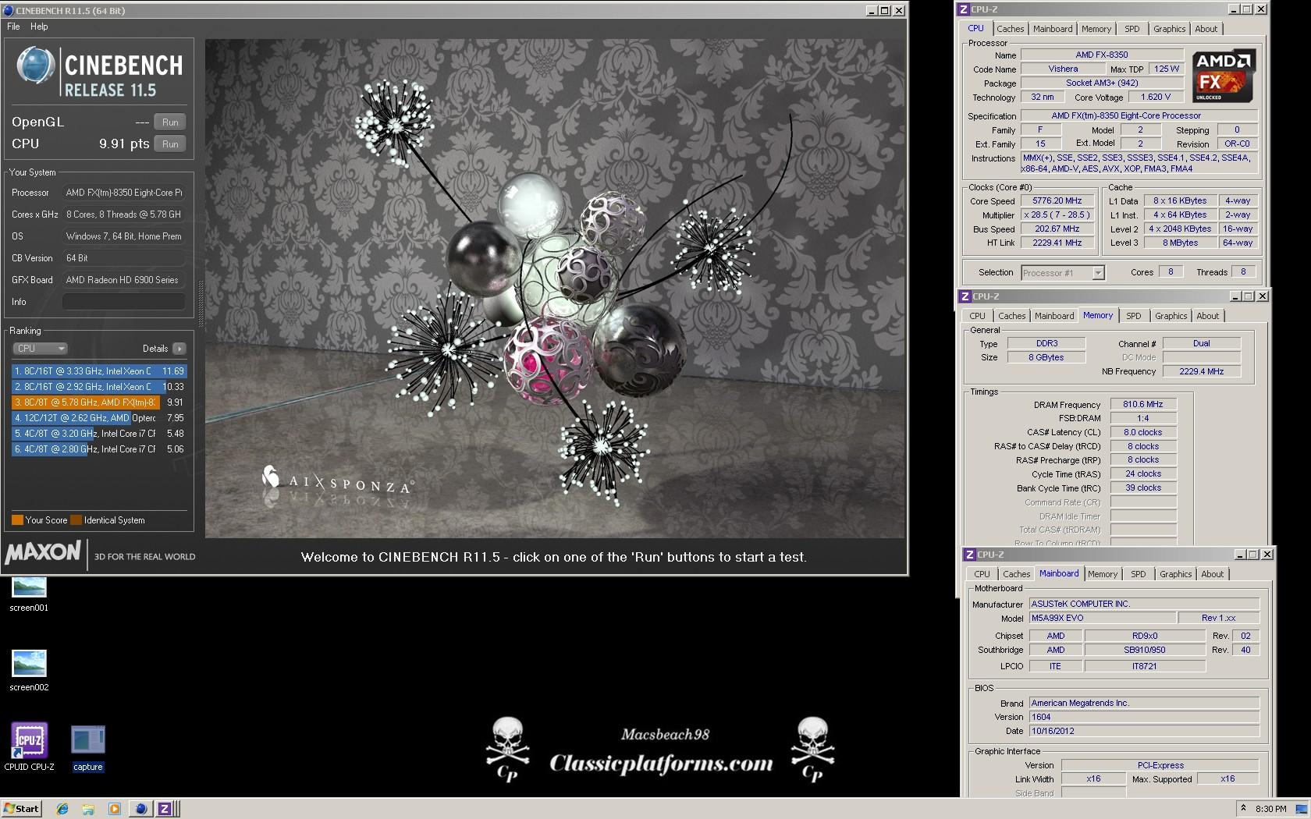Viewport: 1311px width, 819px height.
Task: Click the Start button
Action: (21, 809)
